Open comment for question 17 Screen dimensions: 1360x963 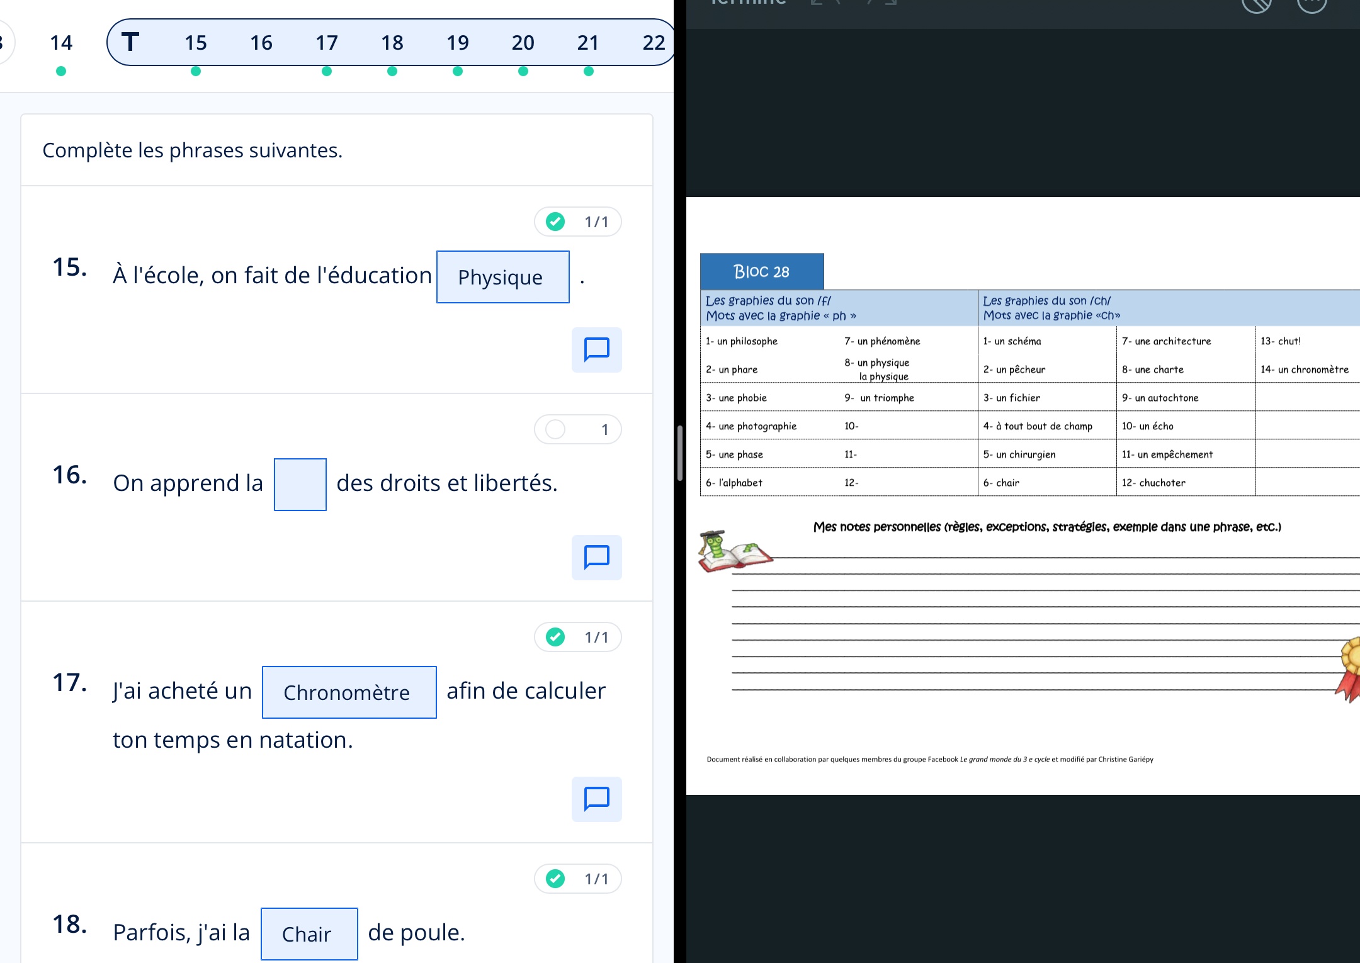coord(596,799)
